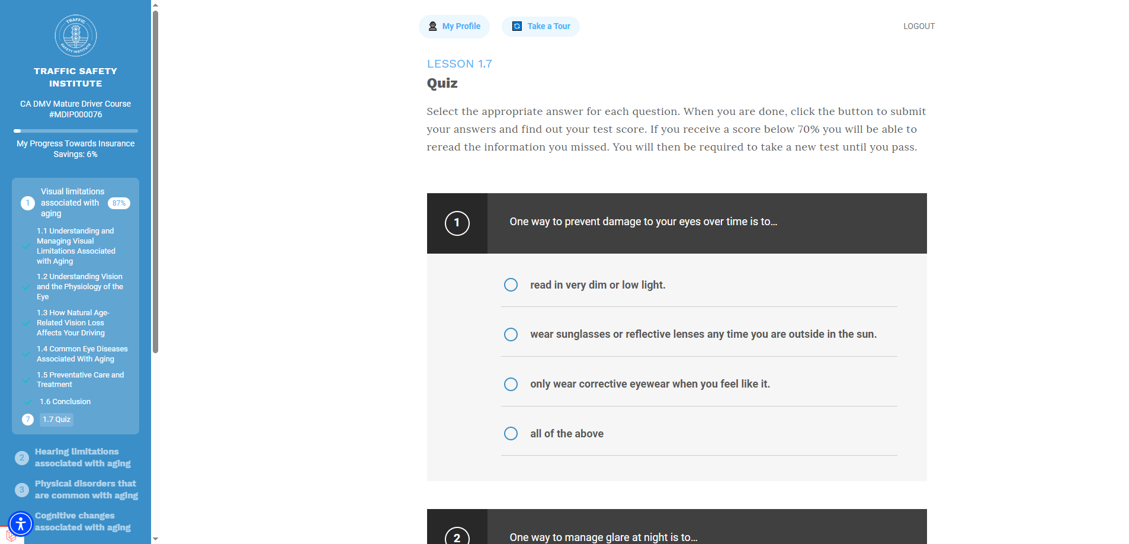Click the My Profile person icon

point(432,26)
